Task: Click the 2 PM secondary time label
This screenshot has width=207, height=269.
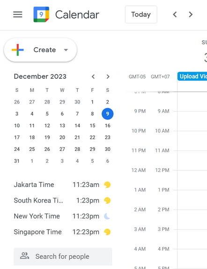Action: 163,209
